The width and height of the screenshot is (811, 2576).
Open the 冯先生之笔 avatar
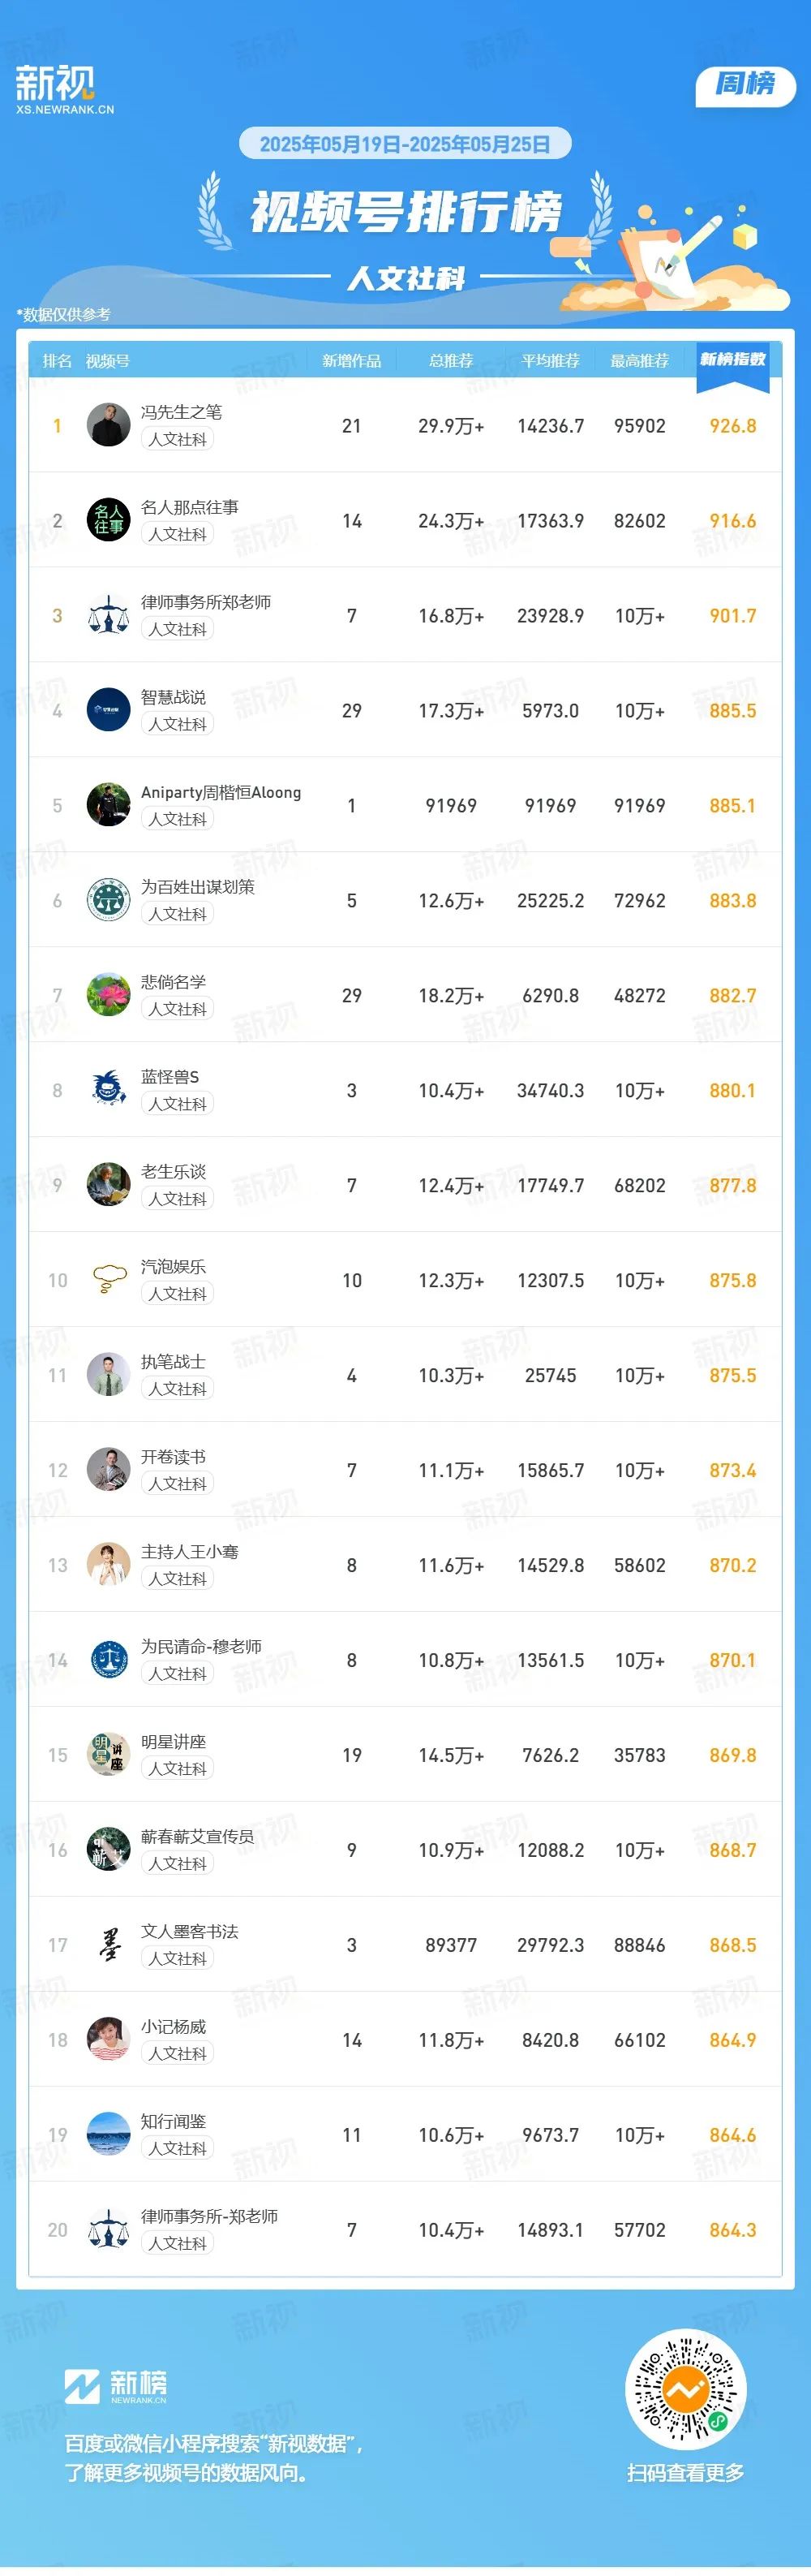[x=108, y=425]
